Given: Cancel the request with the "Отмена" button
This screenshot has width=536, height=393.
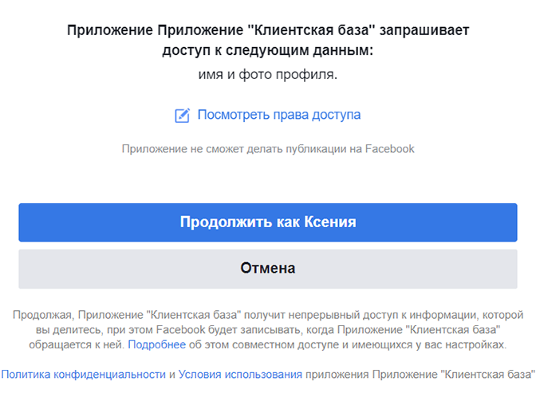Looking at the screenshot, I should (x=268, y=269).
